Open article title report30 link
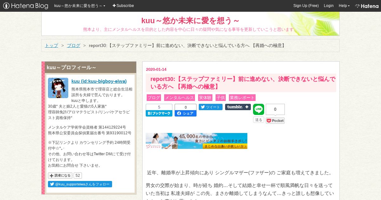The width and height of the screenshot is (381, 200). (243, 83)
